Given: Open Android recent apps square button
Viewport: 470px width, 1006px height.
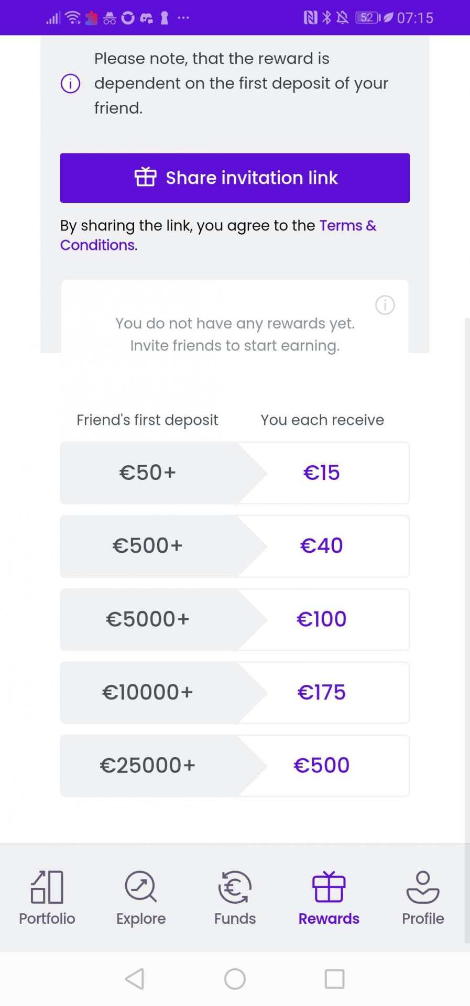Looking at the screenshot, I should click(x=334, y=979).
